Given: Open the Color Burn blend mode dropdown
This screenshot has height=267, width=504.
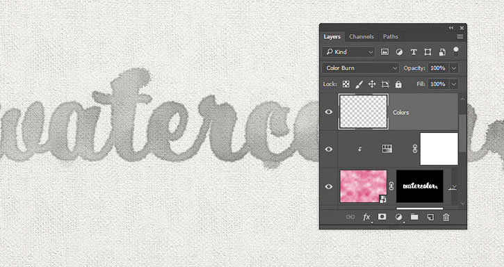Looking at the screenshot, I should (x=361, y=68).
